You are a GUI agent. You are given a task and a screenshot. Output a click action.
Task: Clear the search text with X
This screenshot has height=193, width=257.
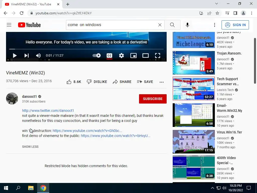point(160,25)
